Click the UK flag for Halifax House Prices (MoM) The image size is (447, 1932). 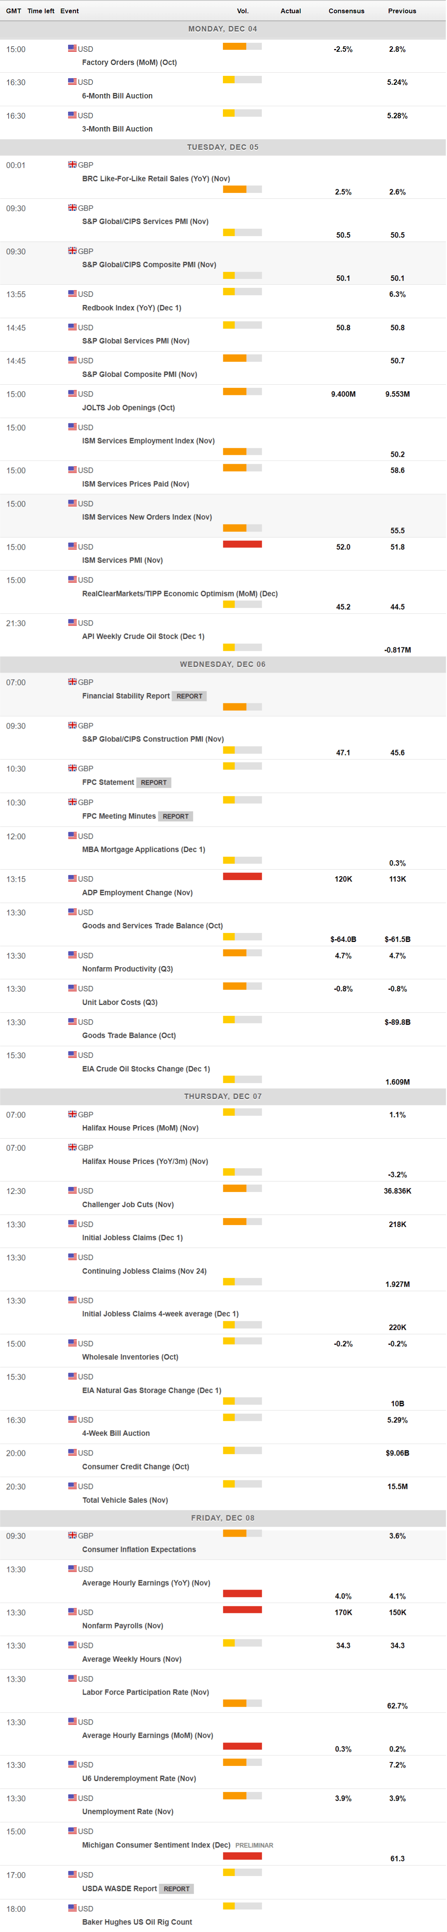[x=72, y=1114]
